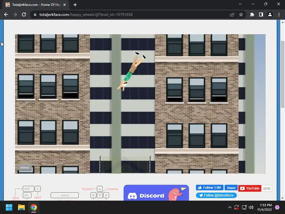Click the browser back arrow
Viewport: 285px width, 214px height.
[x=6, y=14]
